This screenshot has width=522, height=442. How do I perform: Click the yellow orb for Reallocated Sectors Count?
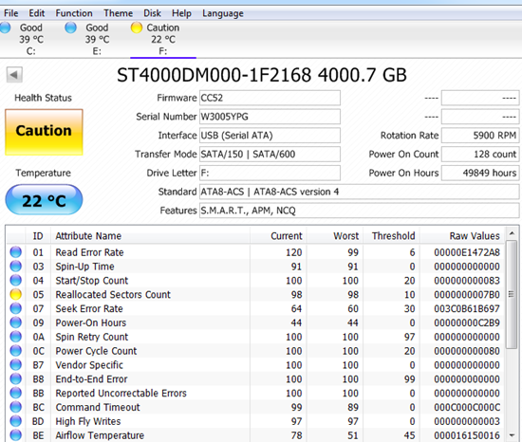point(15,294)
